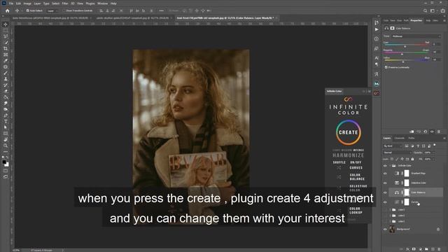Screen dimensions: 448x252
Task: Delete the adjustment layer from Properties panel
Action: (439, 132)
